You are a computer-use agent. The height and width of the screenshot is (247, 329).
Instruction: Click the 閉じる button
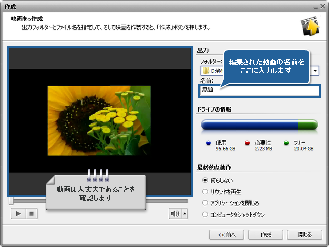[305, 235]
